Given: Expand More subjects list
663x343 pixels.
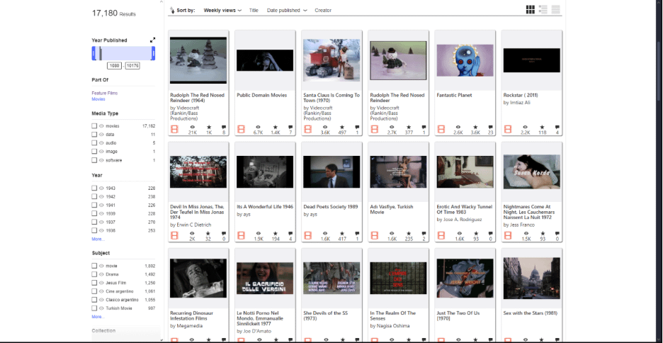Looking at the screenshot, I should coord(98,317).
